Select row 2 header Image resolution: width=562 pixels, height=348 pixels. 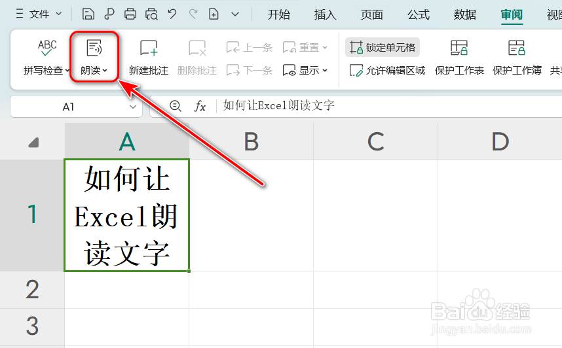(32, 290)
